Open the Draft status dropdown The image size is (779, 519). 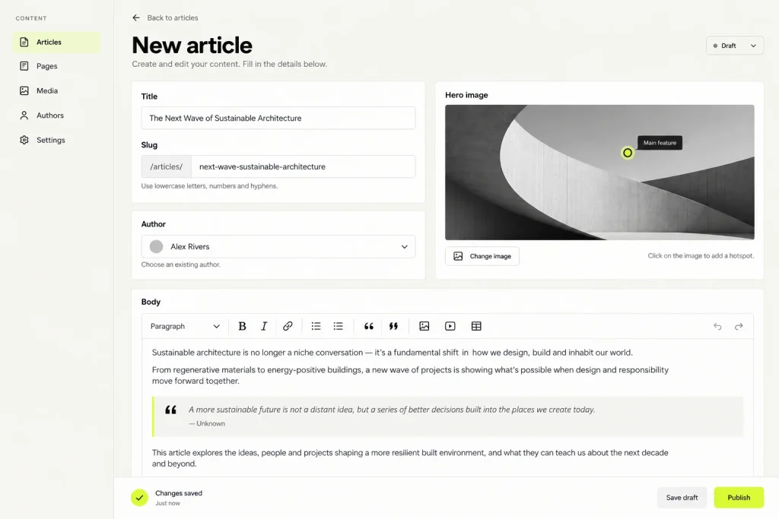[735, 46]
